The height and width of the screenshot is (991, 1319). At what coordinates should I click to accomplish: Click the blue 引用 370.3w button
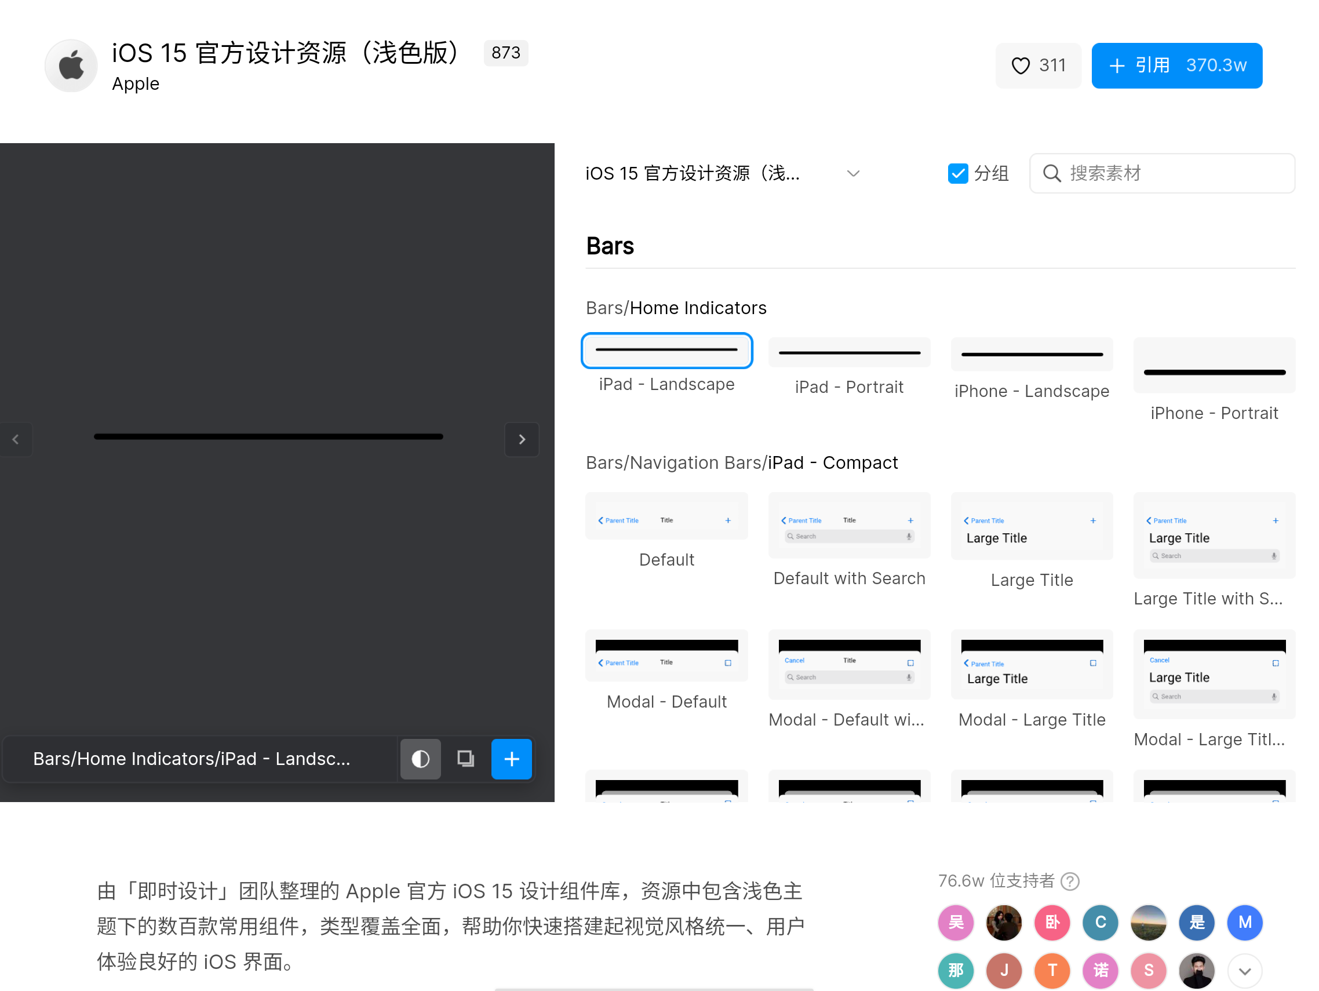tap(1176, 65)
